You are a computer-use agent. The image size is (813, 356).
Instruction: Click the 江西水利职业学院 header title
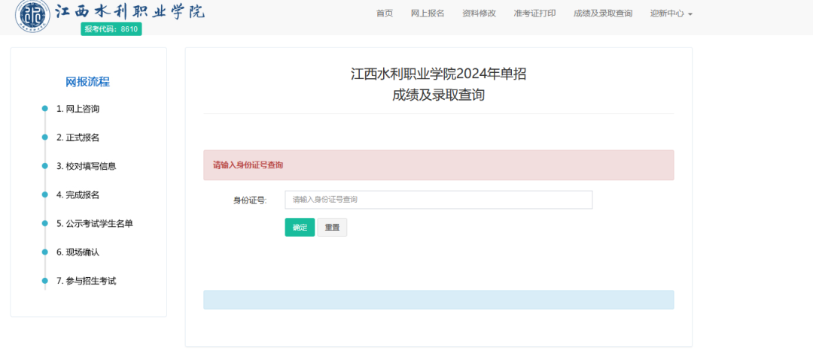pyautogui.click(x=129, y=11)
